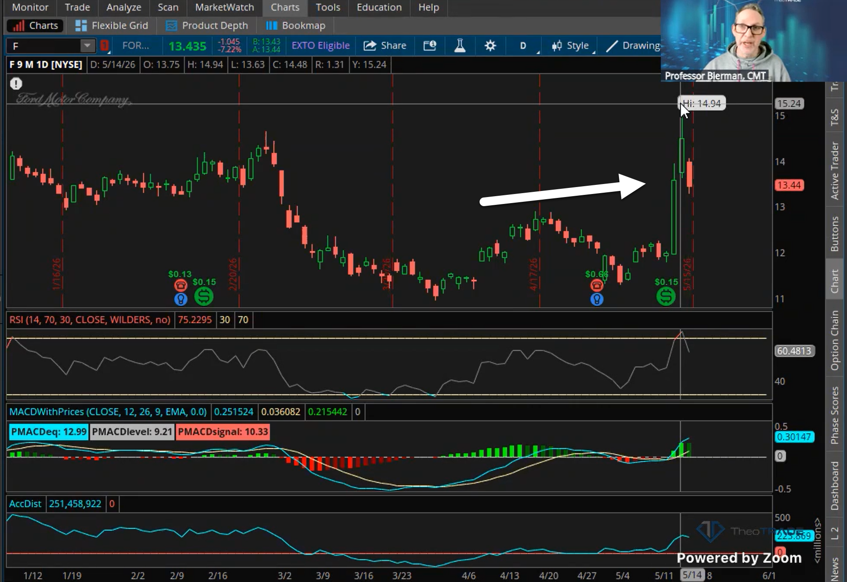
Task: Open the Analyze main tab
Action: tap(124, 7)
